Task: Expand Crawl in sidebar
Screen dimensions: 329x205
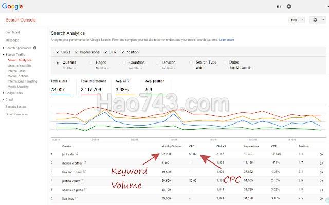Action: click(4, 100)
